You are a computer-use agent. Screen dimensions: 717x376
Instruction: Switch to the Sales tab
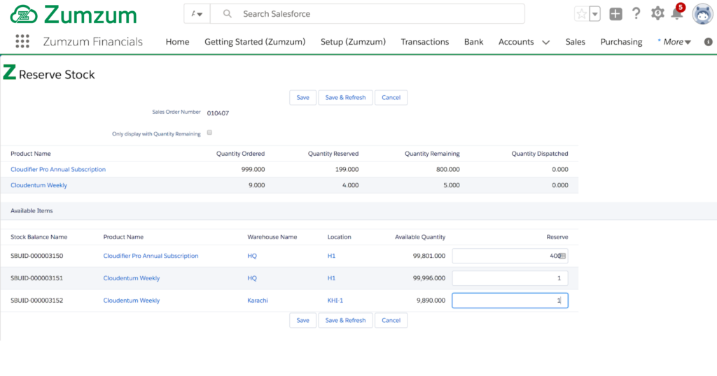[576, 41]
